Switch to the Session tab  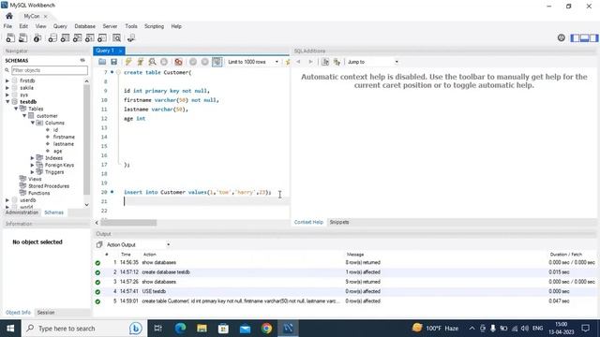(x=46, y=313)
